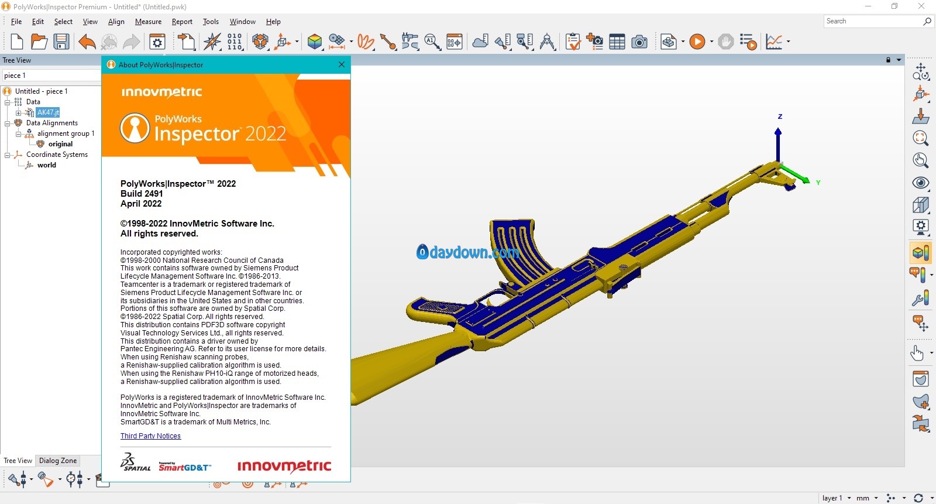The width and height of the screenshot is (936, 504).
Task: Click the calipers measurement tool icon
Action: tap(548, 42)
